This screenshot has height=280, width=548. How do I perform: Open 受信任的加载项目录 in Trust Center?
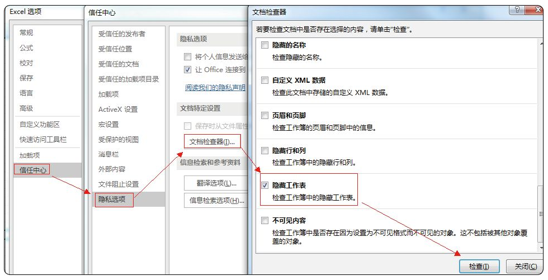pyautogui.click(x=128, y=79)
